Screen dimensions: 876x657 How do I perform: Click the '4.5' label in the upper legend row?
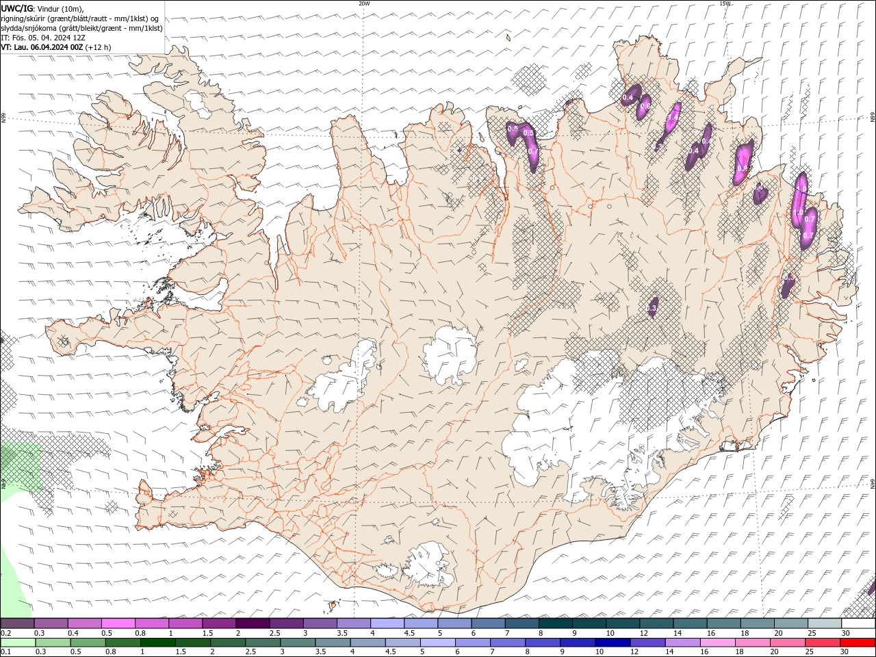click(409, 633)
